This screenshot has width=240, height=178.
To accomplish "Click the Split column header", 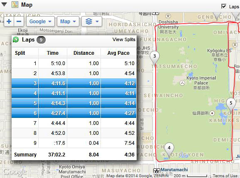I will click(x=20, y=53).
